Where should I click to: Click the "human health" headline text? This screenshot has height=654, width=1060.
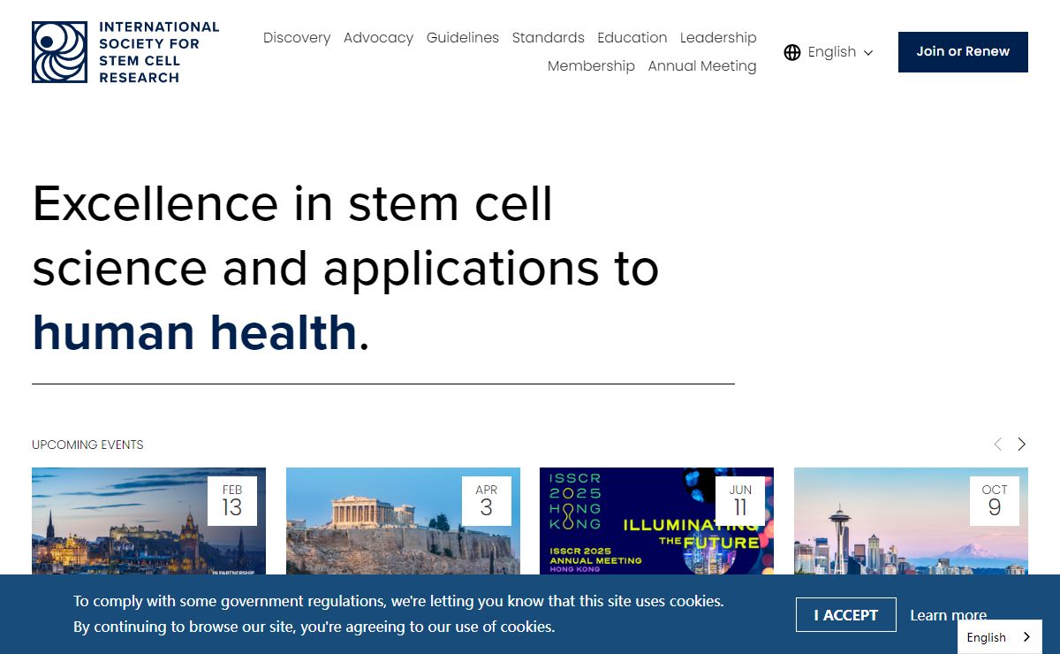pyautogui.click(x=194, y=332)
